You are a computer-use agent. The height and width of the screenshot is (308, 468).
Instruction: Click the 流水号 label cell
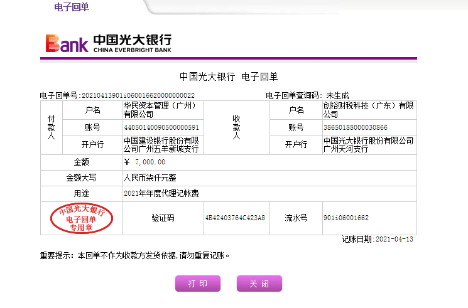pos(296,218)
